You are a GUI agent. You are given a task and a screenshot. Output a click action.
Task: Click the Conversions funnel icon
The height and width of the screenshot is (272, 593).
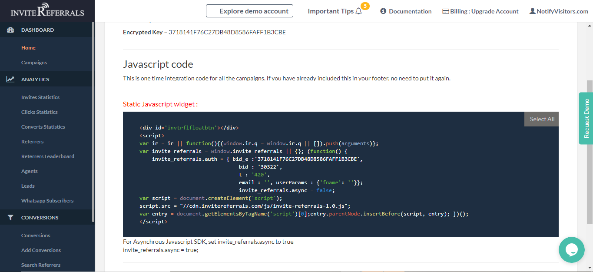coord(11,218)
